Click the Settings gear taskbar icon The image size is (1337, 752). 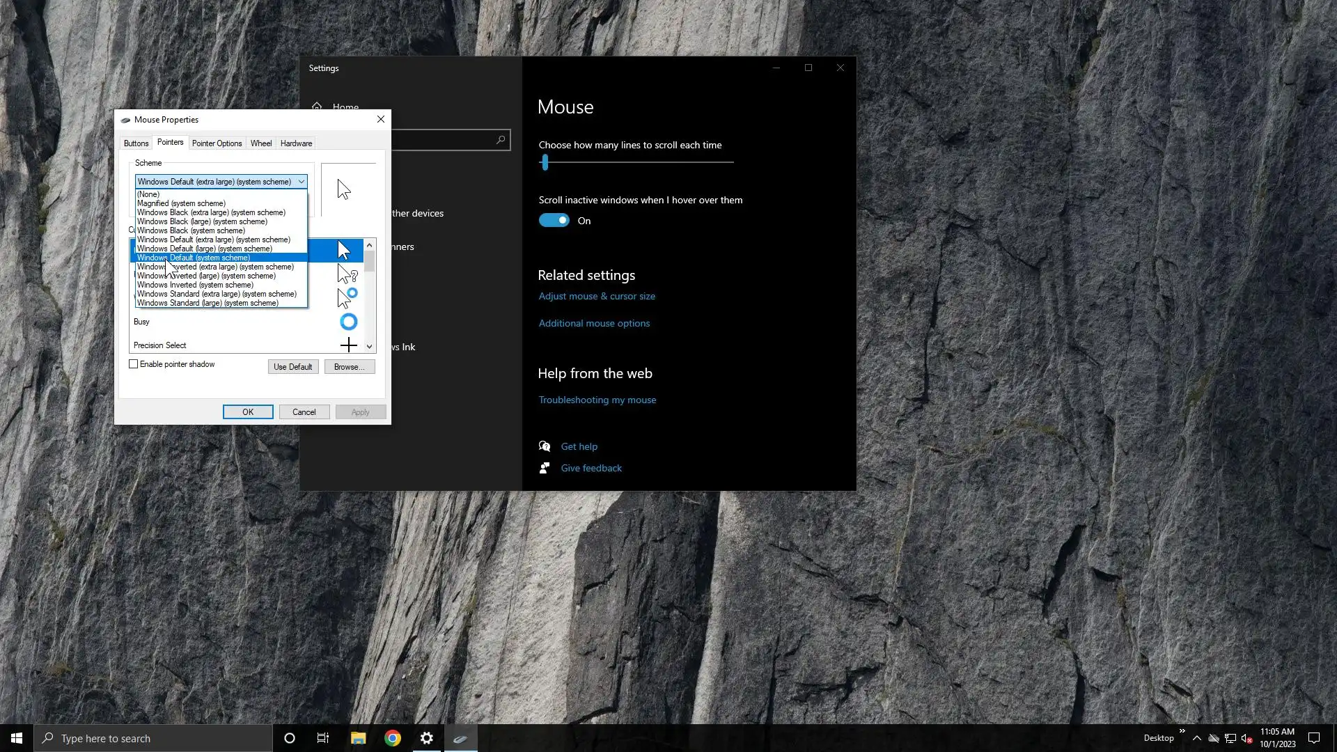coord(427,738)
